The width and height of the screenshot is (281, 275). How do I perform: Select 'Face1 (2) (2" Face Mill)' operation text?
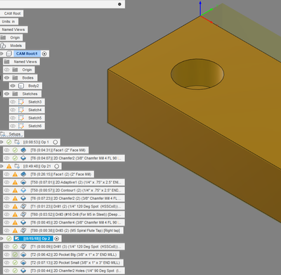pos(61,174)
